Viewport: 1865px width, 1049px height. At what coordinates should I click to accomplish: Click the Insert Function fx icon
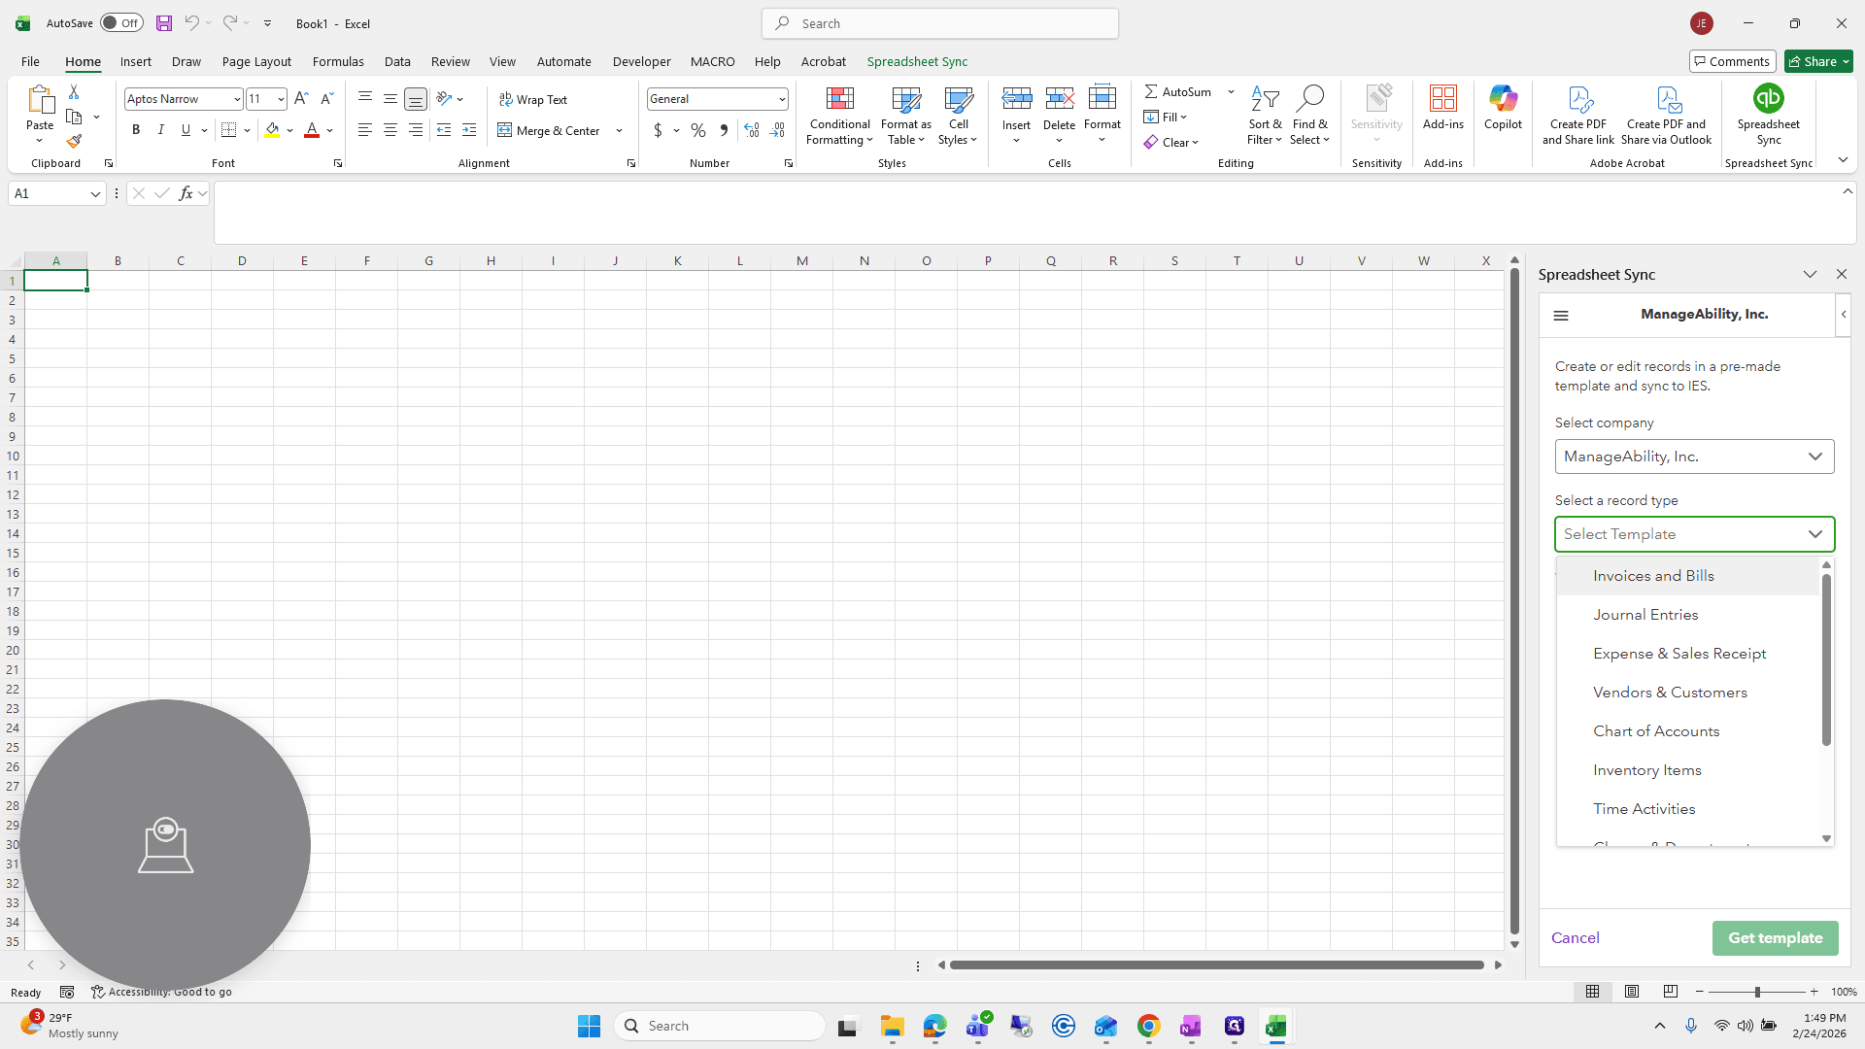point(186,193)
